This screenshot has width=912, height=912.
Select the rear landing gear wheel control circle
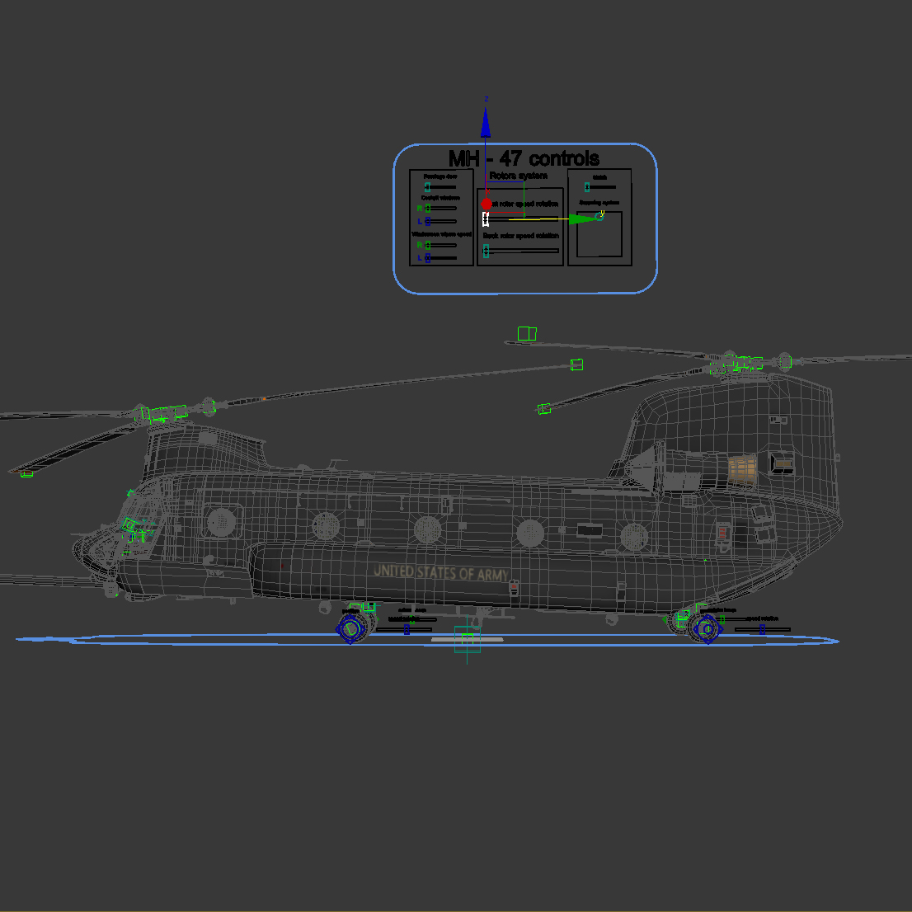click(706, 629)
